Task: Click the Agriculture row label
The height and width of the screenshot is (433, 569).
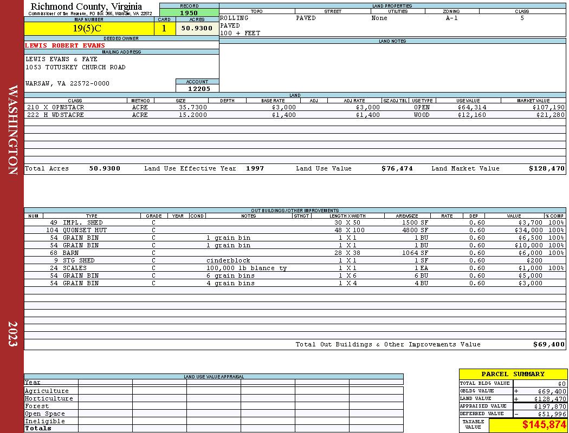Action: pyautogui.click(x=47, y=391)
